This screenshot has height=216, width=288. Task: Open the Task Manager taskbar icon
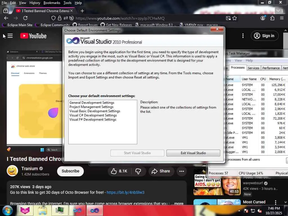(60, 210)
